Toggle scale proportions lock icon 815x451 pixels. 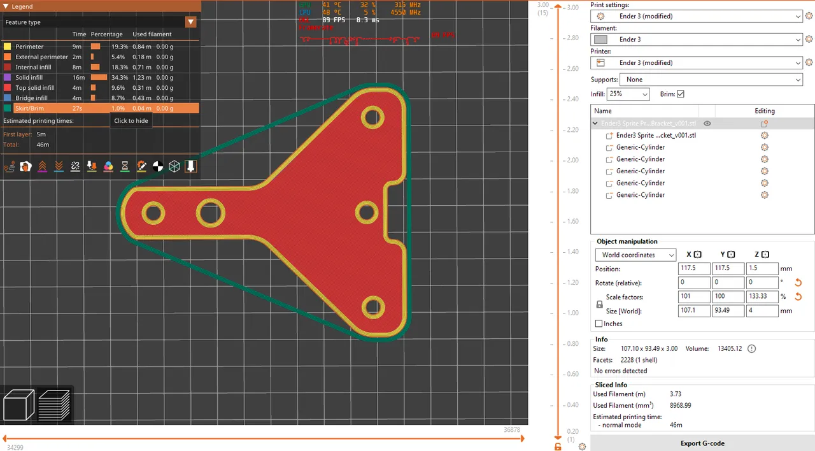599,304
